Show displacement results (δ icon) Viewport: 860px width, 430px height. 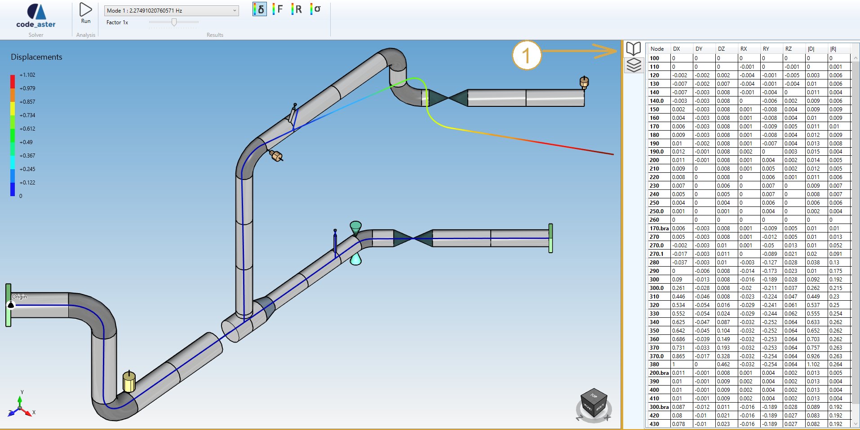tap(260, 9)
